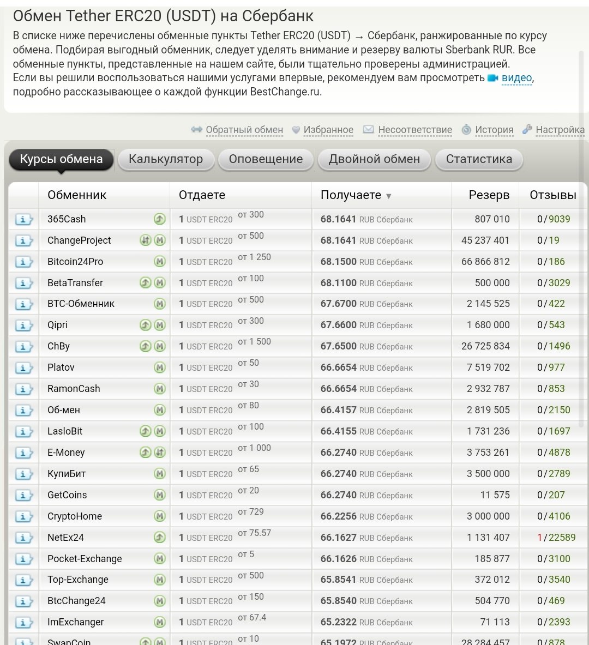Open info icon for Об-мен row
Viewport: 589px width, 645px height.
click(23, 411)
